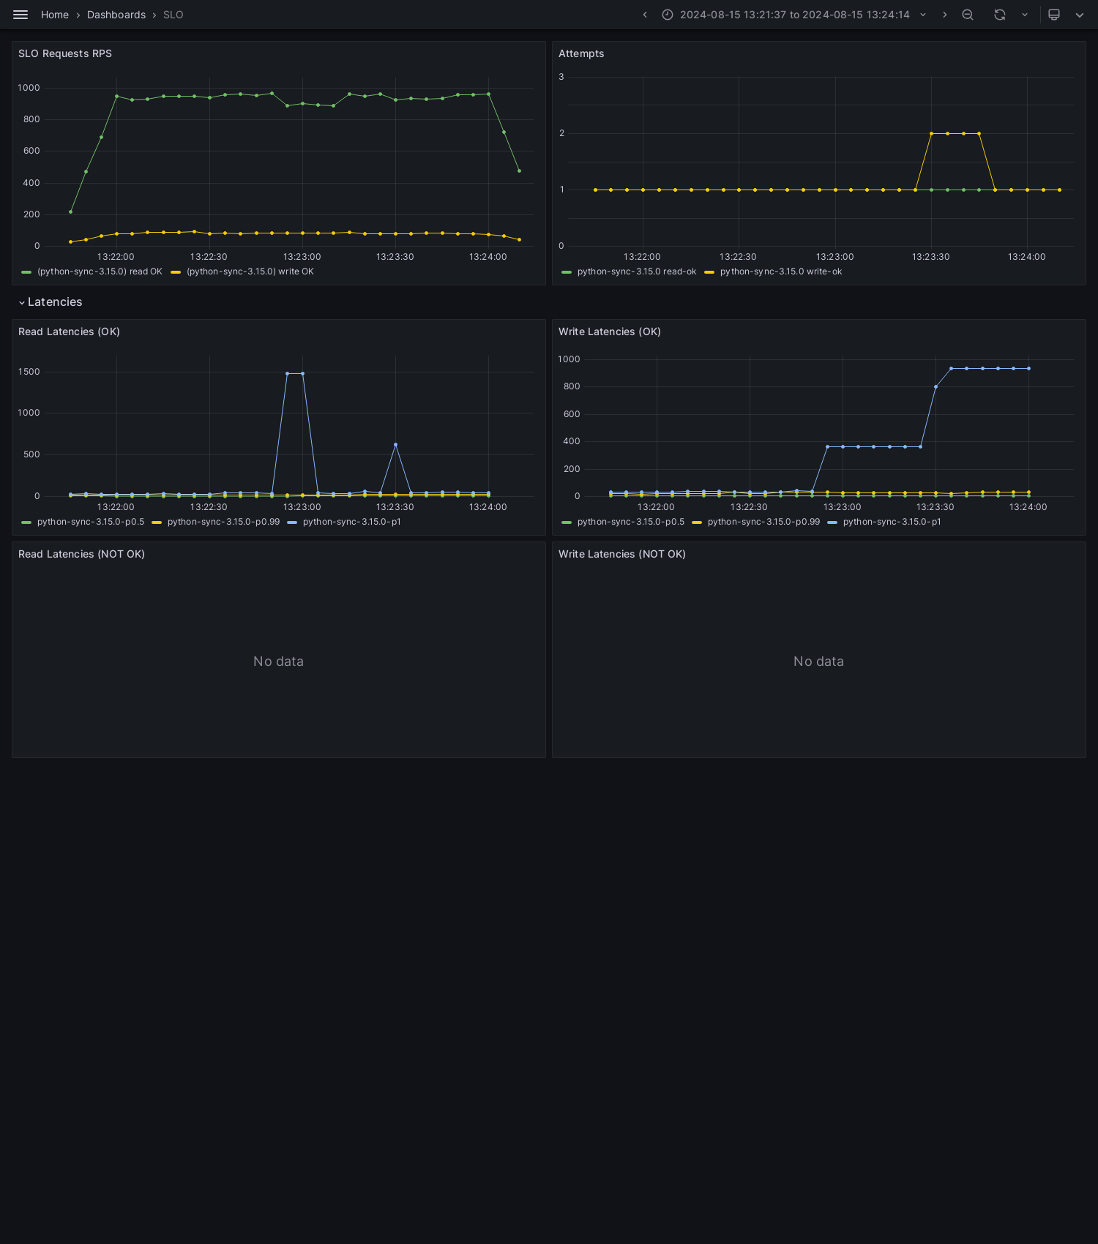Click the '1000' y-axis label in Write Latencies
The width and height of the screenshot is (1098, 1244).
[x=569, y=359]
